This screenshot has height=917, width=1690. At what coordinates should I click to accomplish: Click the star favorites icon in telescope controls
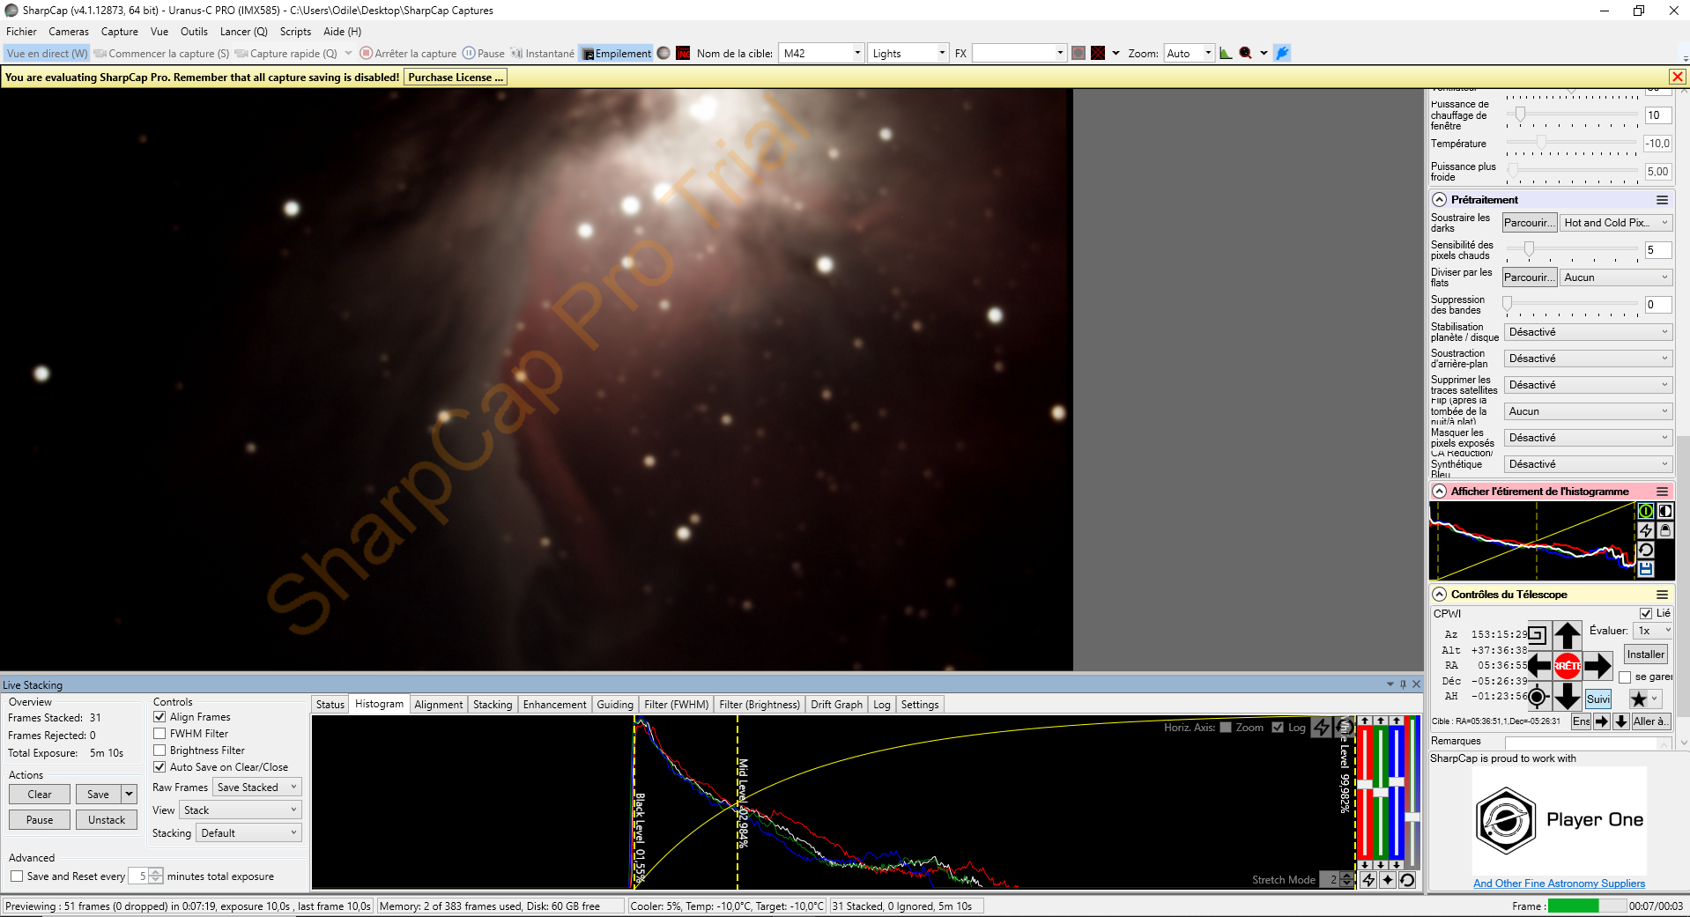tap(1639, 699)
